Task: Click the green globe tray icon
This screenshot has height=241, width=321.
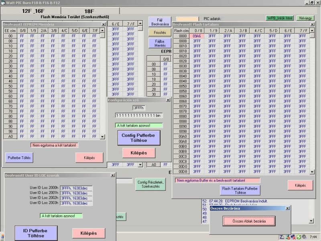Action: (x=299, y=237)
